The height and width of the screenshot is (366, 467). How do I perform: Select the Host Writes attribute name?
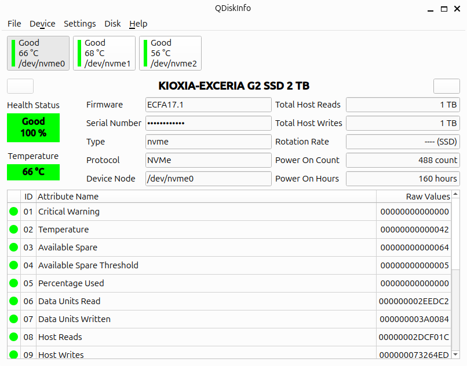pos(61,354)
